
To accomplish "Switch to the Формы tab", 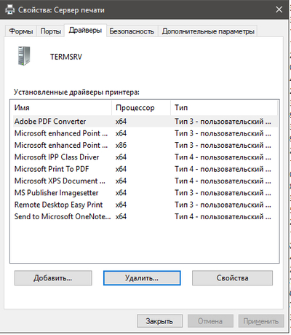I will tap(21, 31).
